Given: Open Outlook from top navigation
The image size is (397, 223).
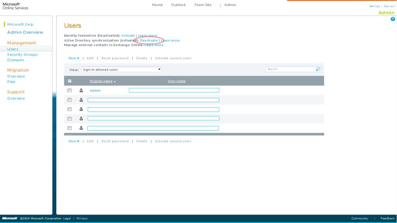Looking at the screenshot, I should [x=178, y=5].
